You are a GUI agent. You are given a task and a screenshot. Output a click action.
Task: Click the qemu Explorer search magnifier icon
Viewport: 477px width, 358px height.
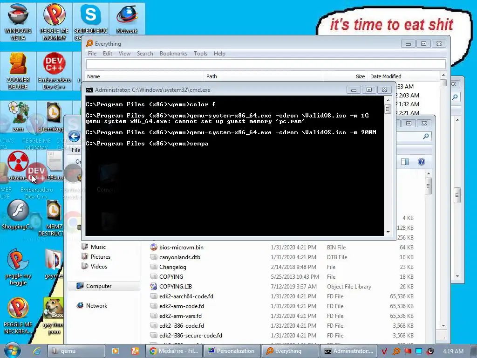coord(426,136)
